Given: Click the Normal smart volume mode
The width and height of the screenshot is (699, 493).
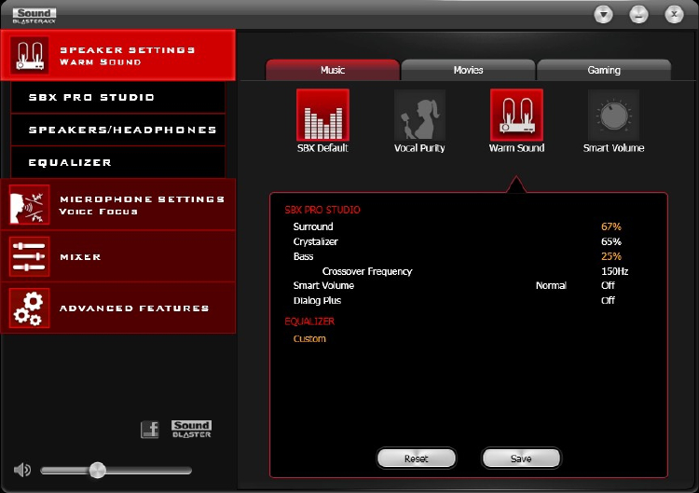Looking at the screenshot, I should (x=551, y=286).
